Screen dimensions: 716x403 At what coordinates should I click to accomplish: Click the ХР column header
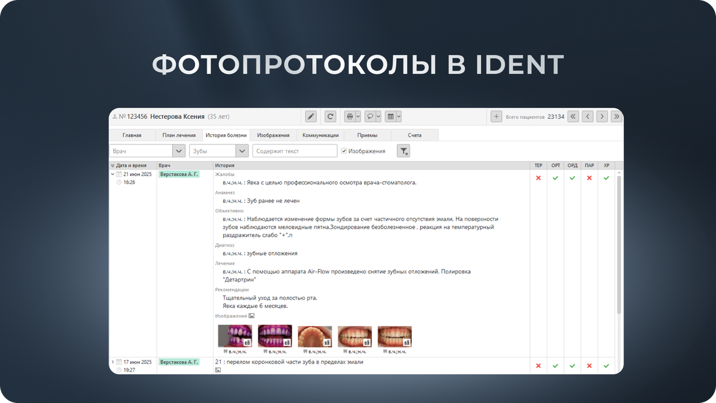[606, 165]
